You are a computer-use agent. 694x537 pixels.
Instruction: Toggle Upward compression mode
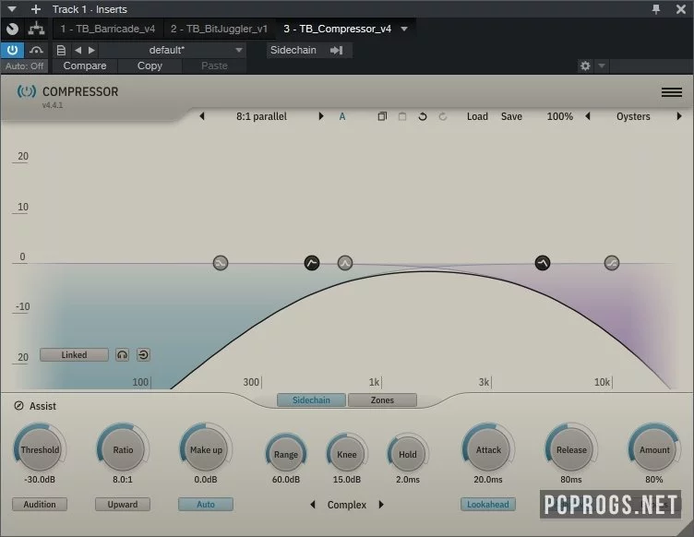click(123, 505)
